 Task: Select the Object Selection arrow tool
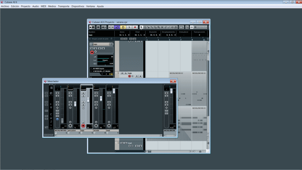point(141,27)
